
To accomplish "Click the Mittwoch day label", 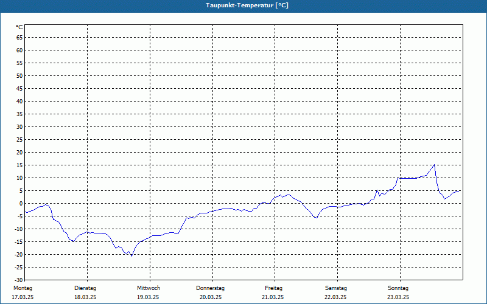I will pos(149,288).
